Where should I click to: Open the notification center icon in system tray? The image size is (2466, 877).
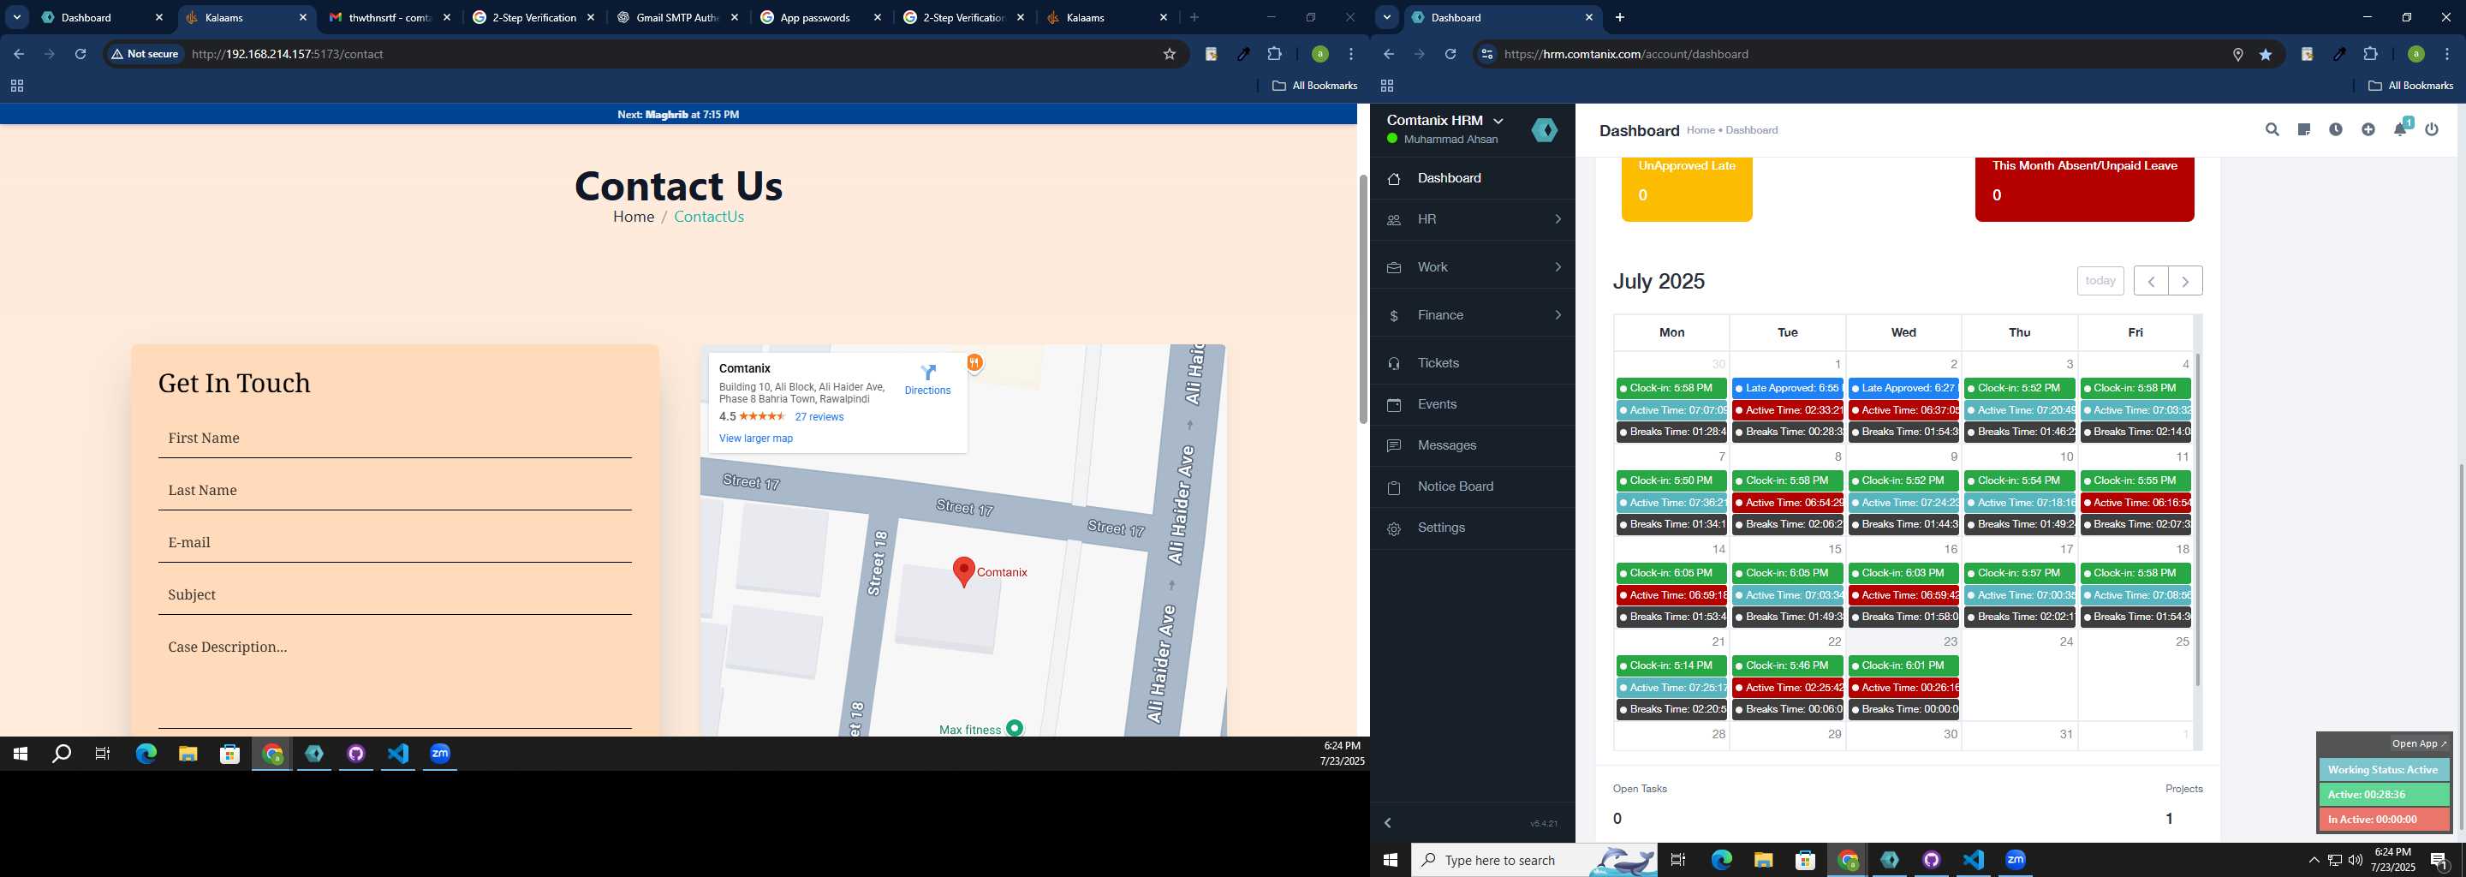[x=2440, y=860]
